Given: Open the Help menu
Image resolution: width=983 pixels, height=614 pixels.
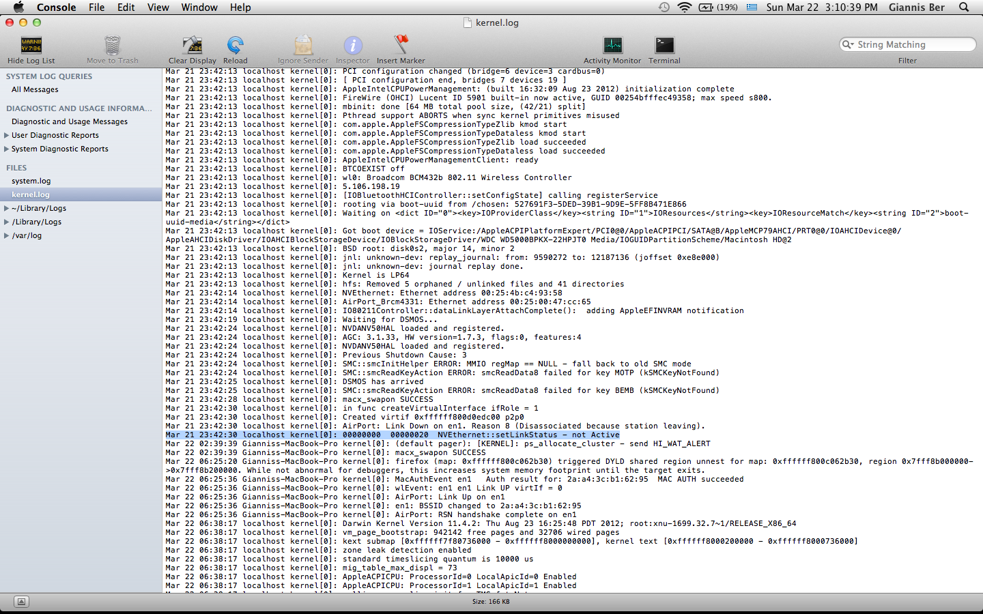Looking at the screenshot, I should (x=240, y=7).
